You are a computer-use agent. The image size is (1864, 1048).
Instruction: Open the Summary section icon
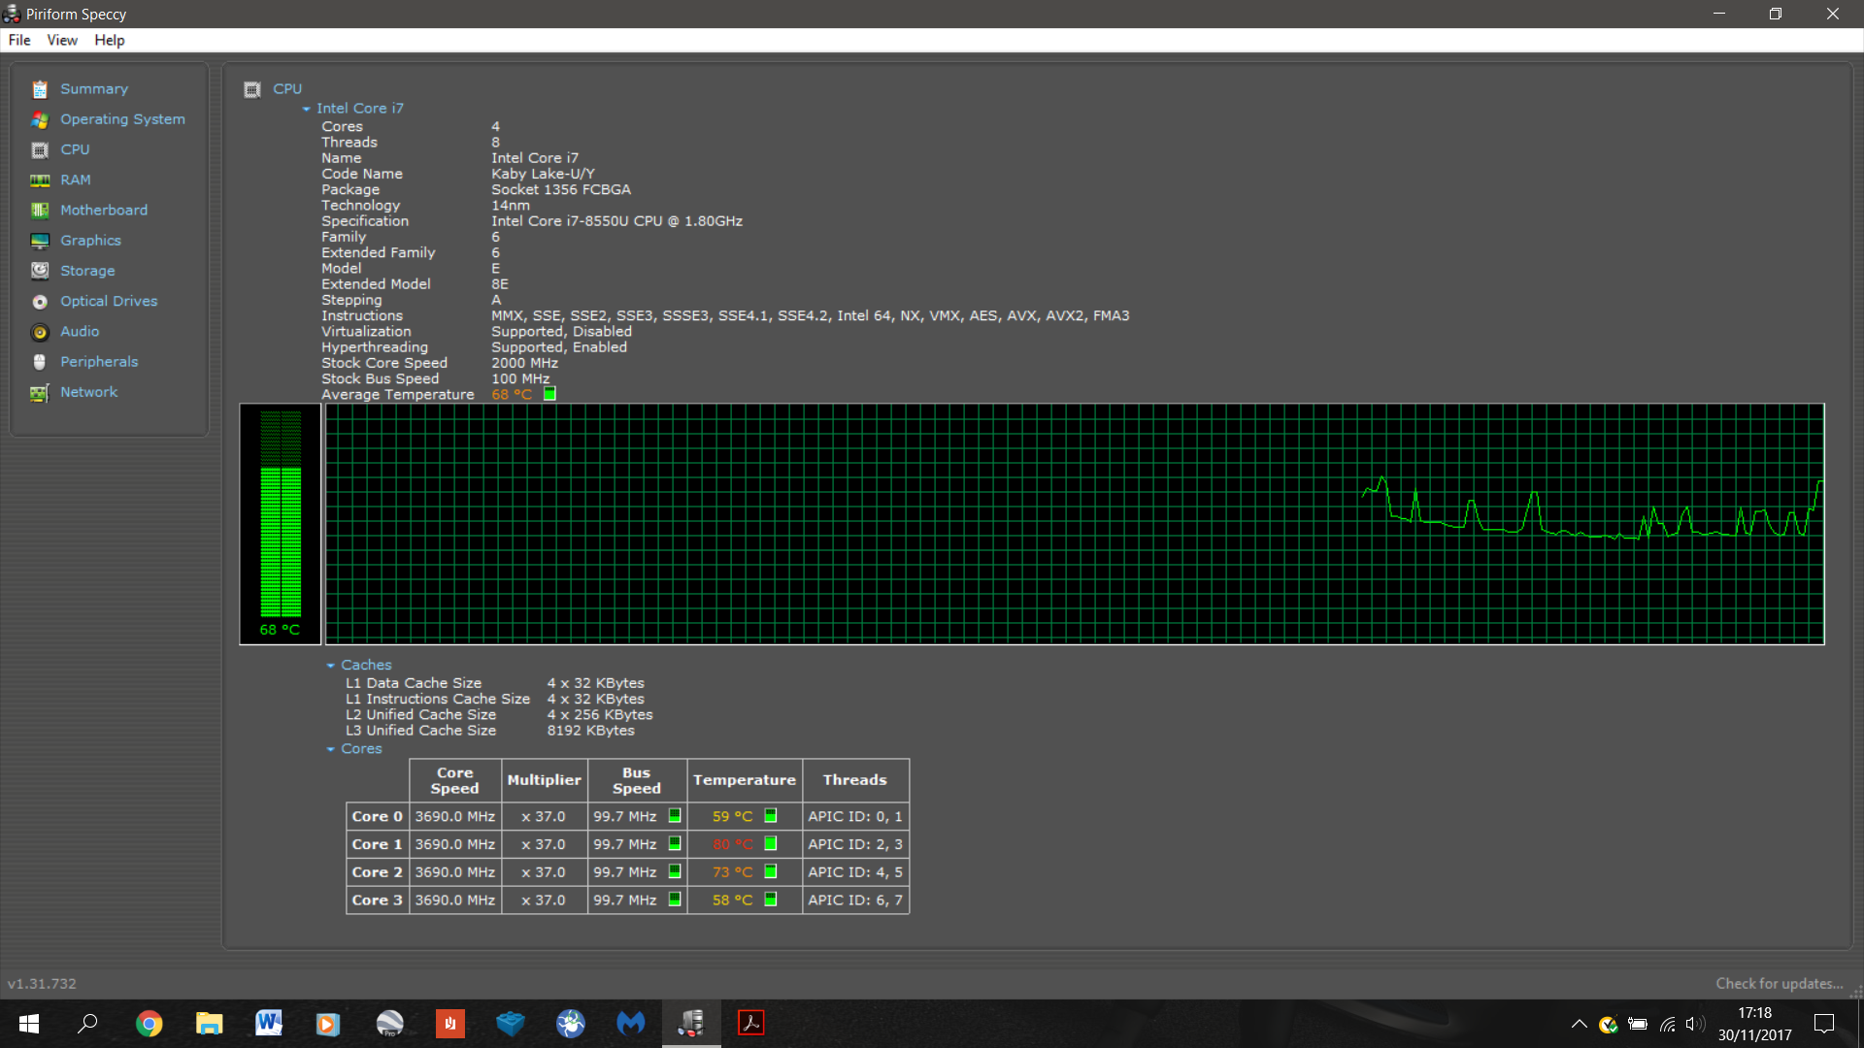(40, 89)
